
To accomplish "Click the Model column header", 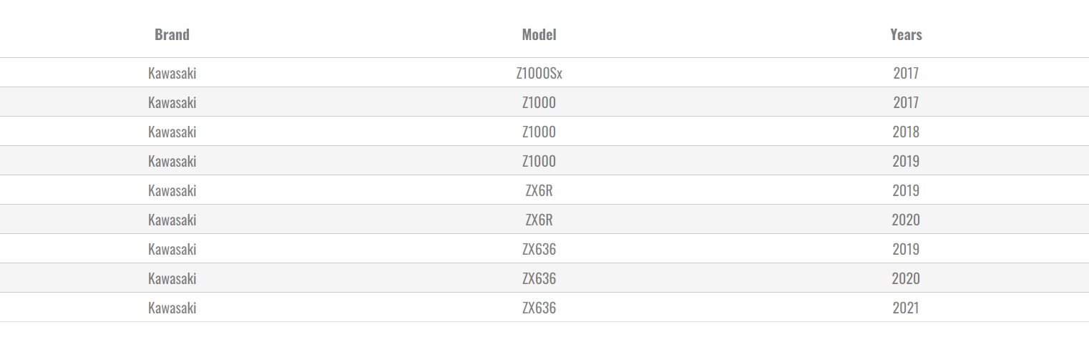I will pos(539,34).
